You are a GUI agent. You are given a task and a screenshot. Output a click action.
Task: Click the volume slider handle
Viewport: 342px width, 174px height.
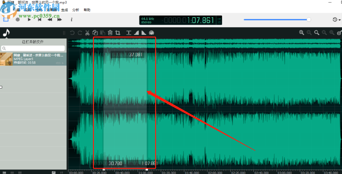click(309, 20)
